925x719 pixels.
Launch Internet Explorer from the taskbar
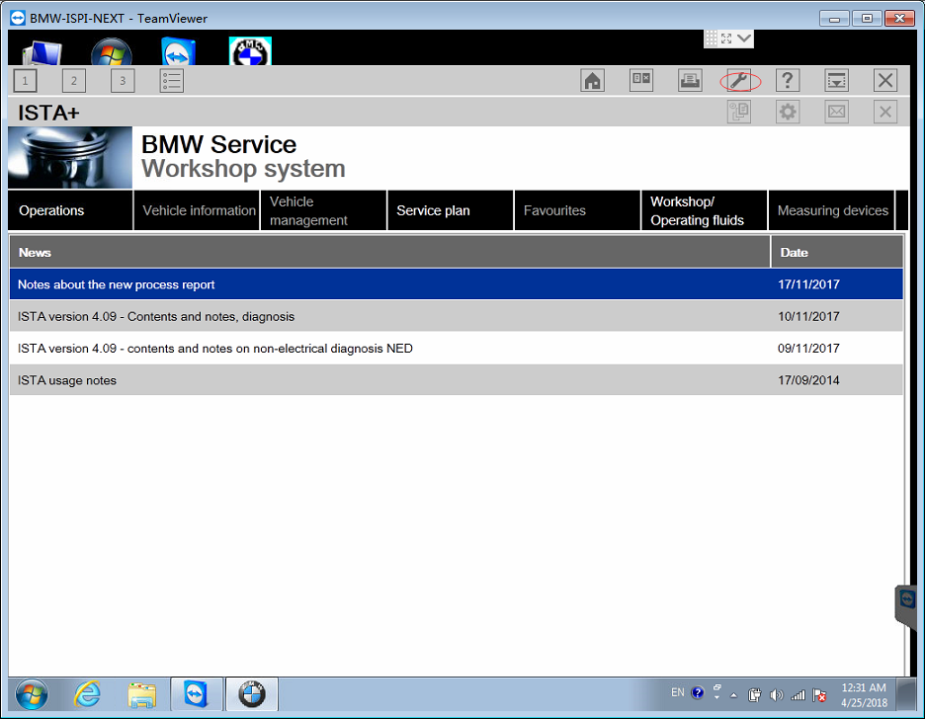(x=87, y=694)
